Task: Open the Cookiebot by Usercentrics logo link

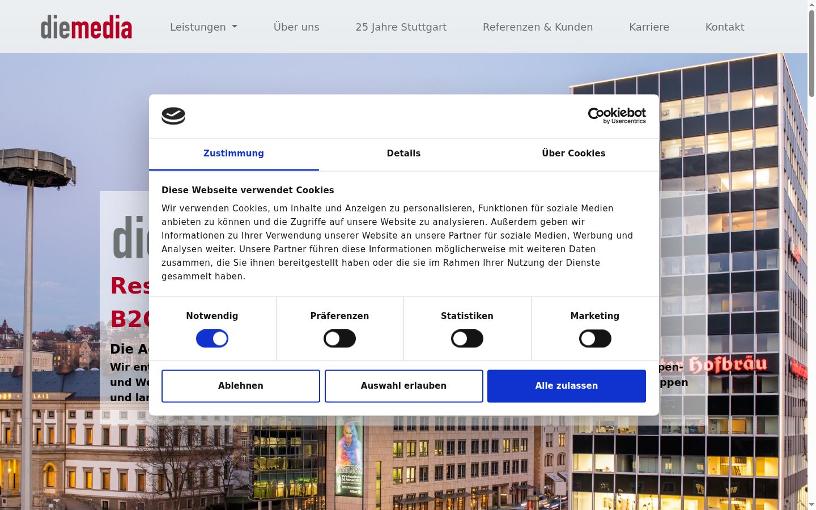Action: point(617,116)
